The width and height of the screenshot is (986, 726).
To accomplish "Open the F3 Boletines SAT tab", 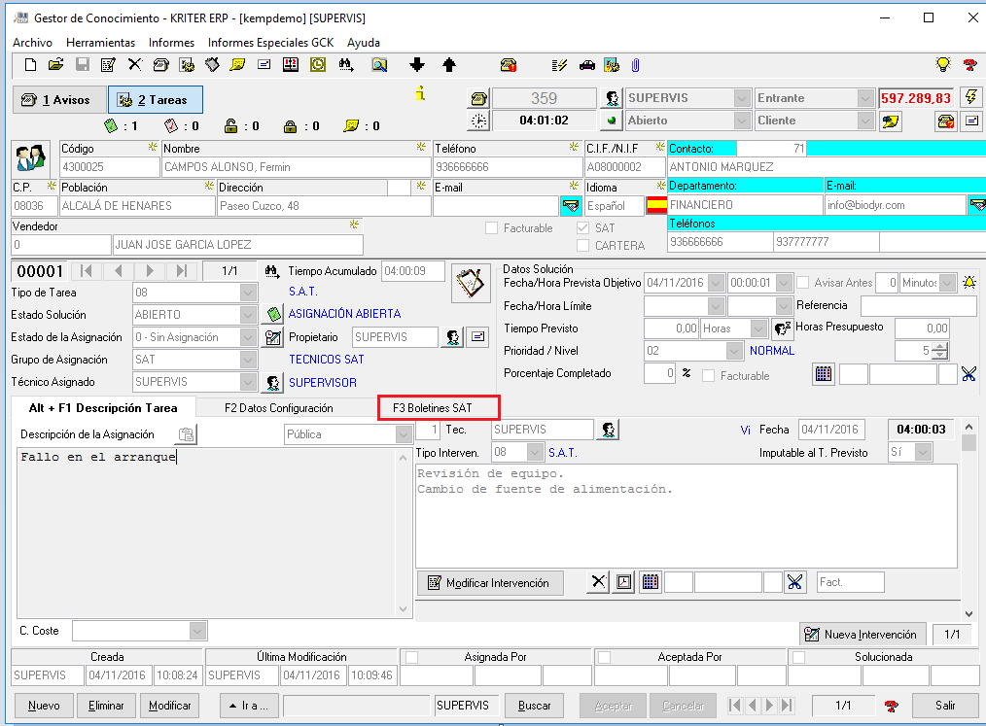I will 433,408.
